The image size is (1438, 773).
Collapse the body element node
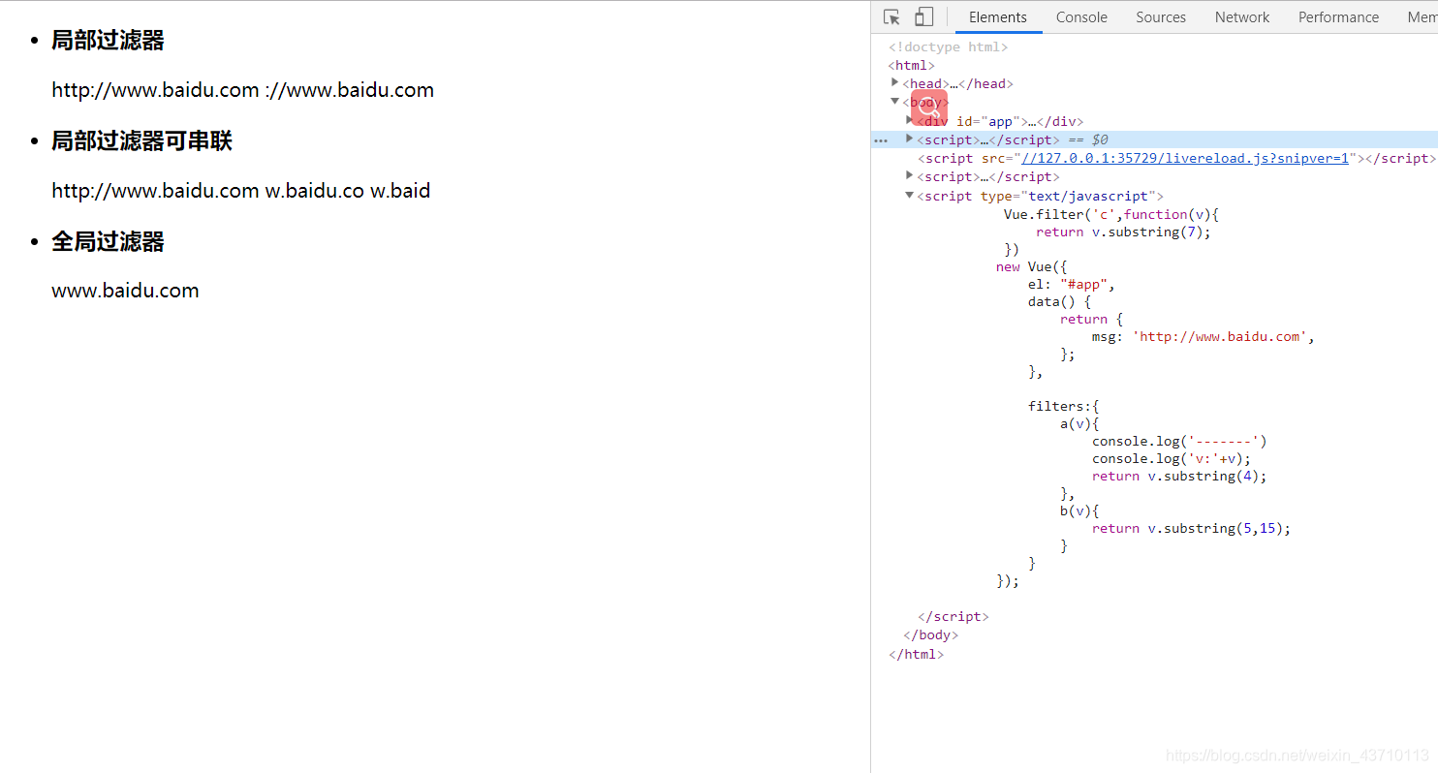coord(895,101)
